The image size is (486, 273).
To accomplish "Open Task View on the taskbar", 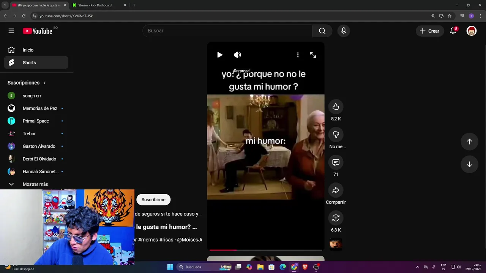I will coord(238,267).
